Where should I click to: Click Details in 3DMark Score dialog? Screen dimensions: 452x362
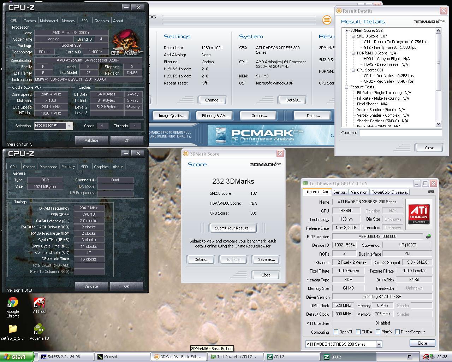pyautogui.click(x=202, y=259)
